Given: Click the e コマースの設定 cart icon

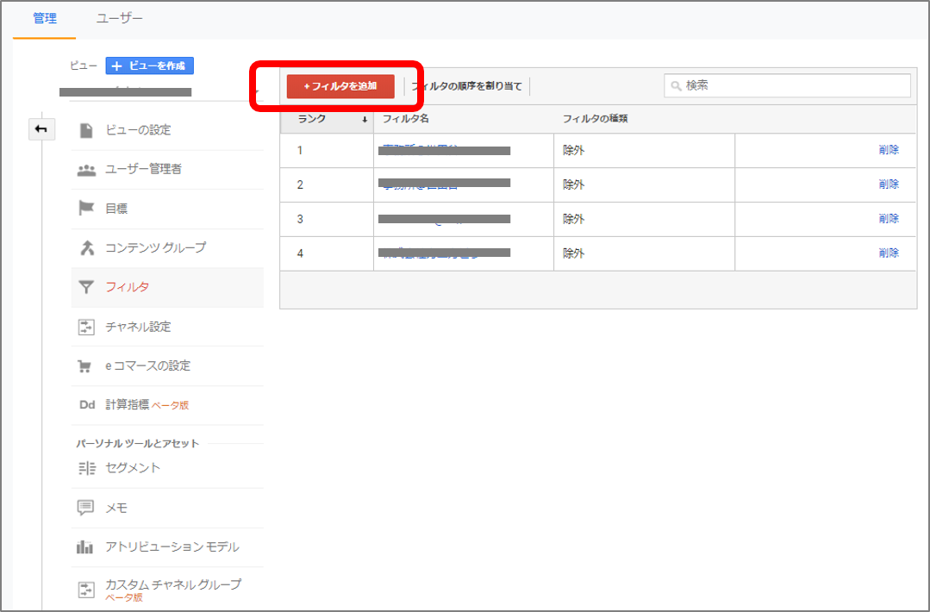Looking at the screenshot, I should [85, 366].
